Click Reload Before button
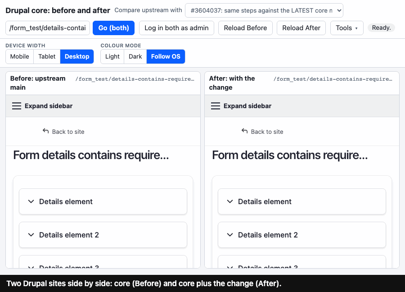This screenshot has height=292, width=405. point(245,28)
